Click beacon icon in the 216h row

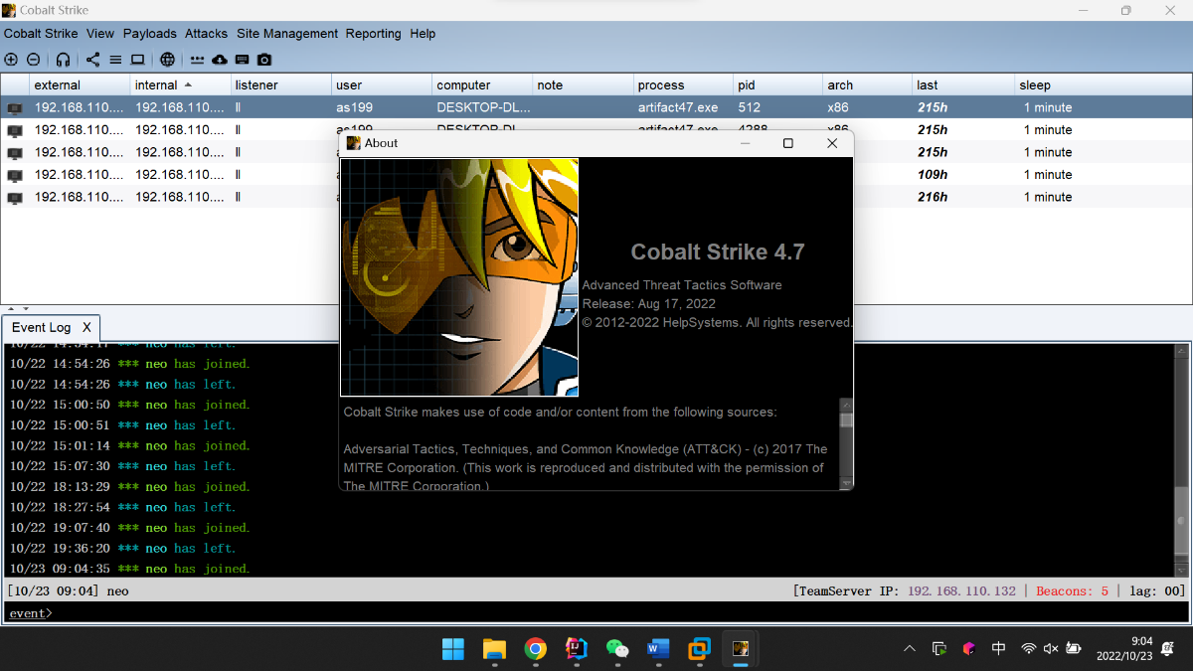[15, 198]
